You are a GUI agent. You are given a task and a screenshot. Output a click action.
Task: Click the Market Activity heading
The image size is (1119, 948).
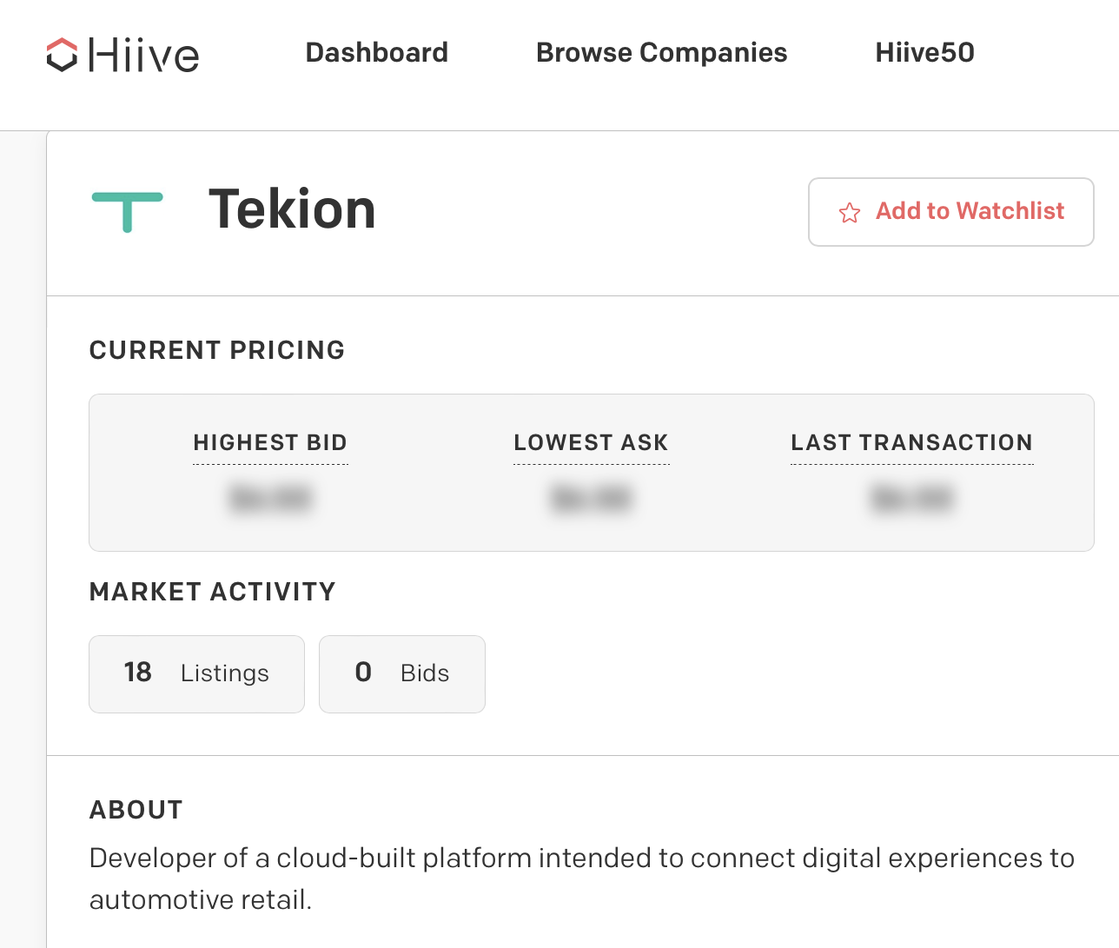(x=213, y=592)
